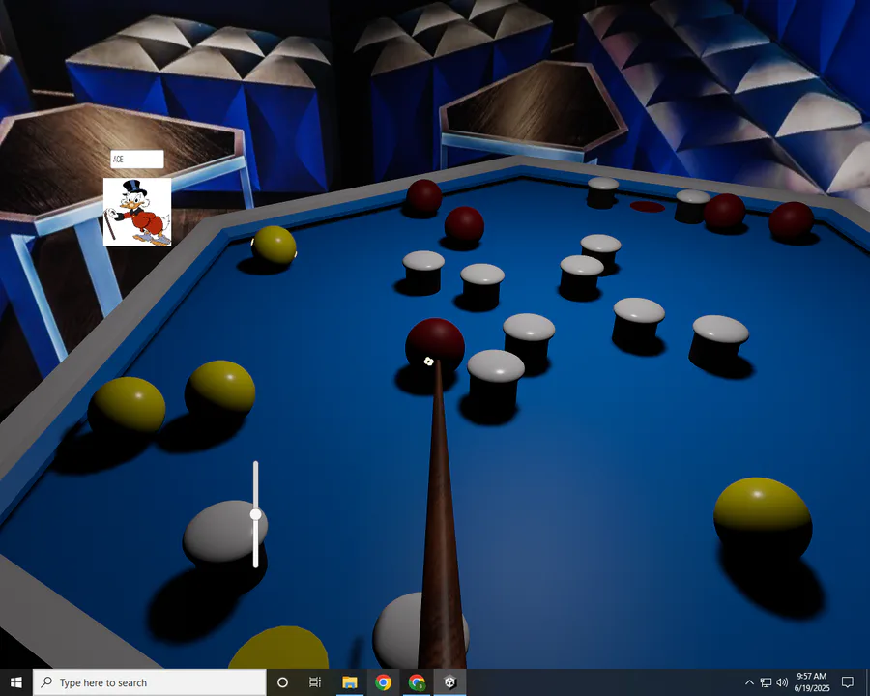The image size is (870, 696).
Task: Open the notification center icon
Action: coord(847,682)
